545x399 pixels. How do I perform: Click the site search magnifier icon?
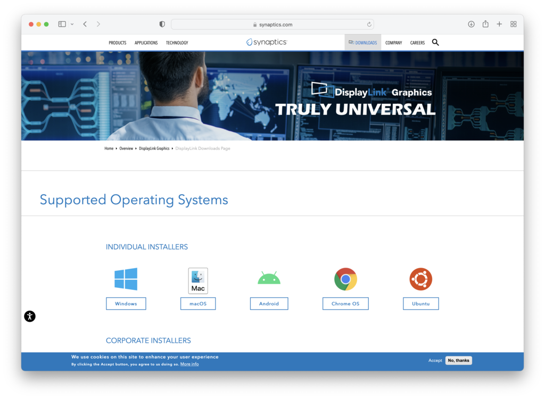tap(435, 43)
